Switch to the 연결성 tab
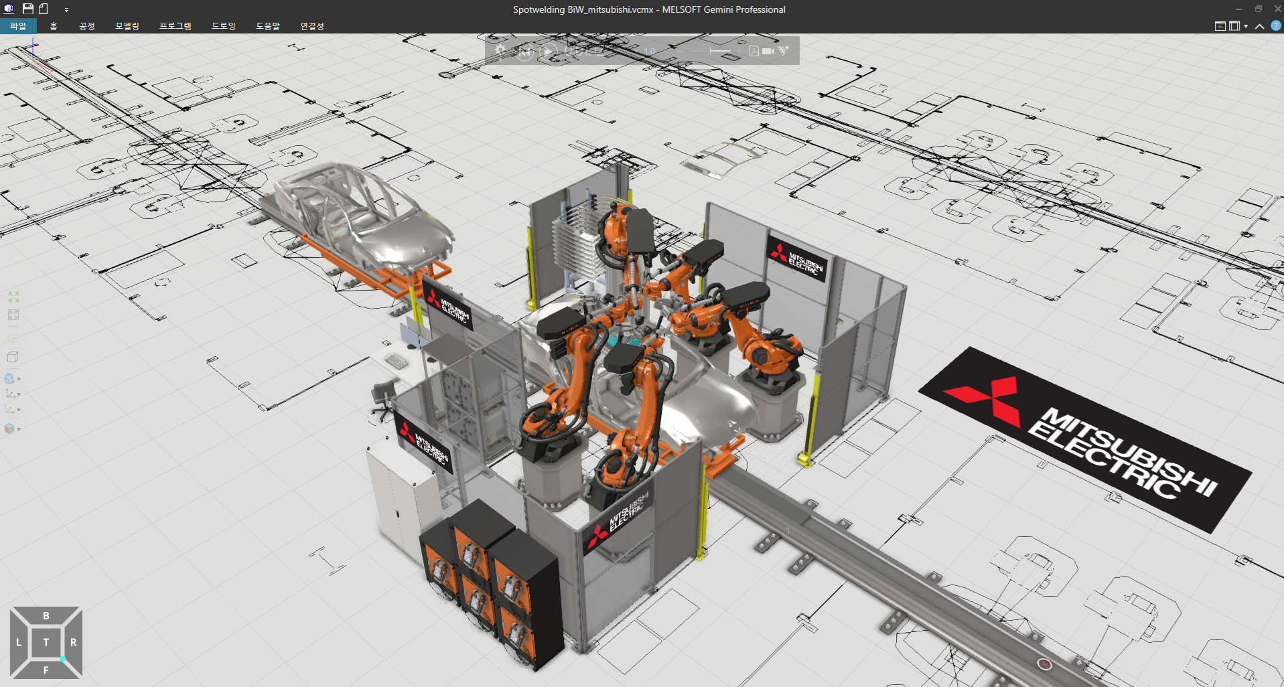Viewport: 1284px width, 687px height. coord(312,26)
